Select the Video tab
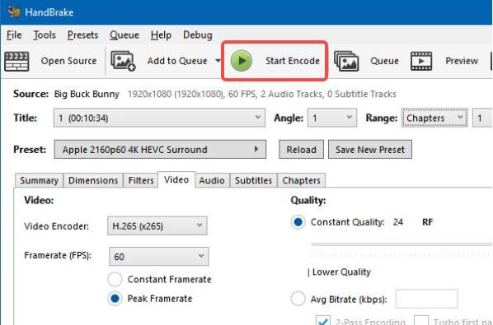 tap(176, 179)
